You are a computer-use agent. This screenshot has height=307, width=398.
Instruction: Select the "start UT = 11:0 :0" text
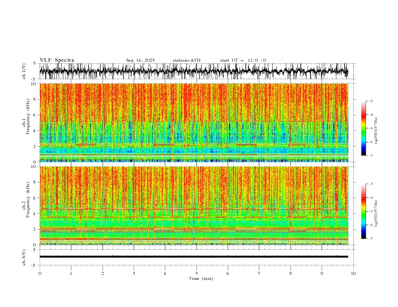pos(243,60)
